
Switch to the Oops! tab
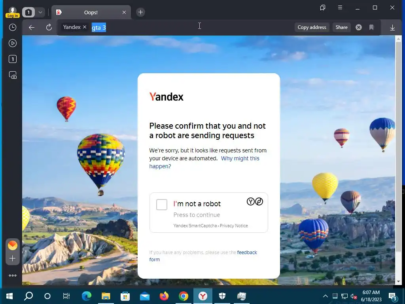coord(91,12)
